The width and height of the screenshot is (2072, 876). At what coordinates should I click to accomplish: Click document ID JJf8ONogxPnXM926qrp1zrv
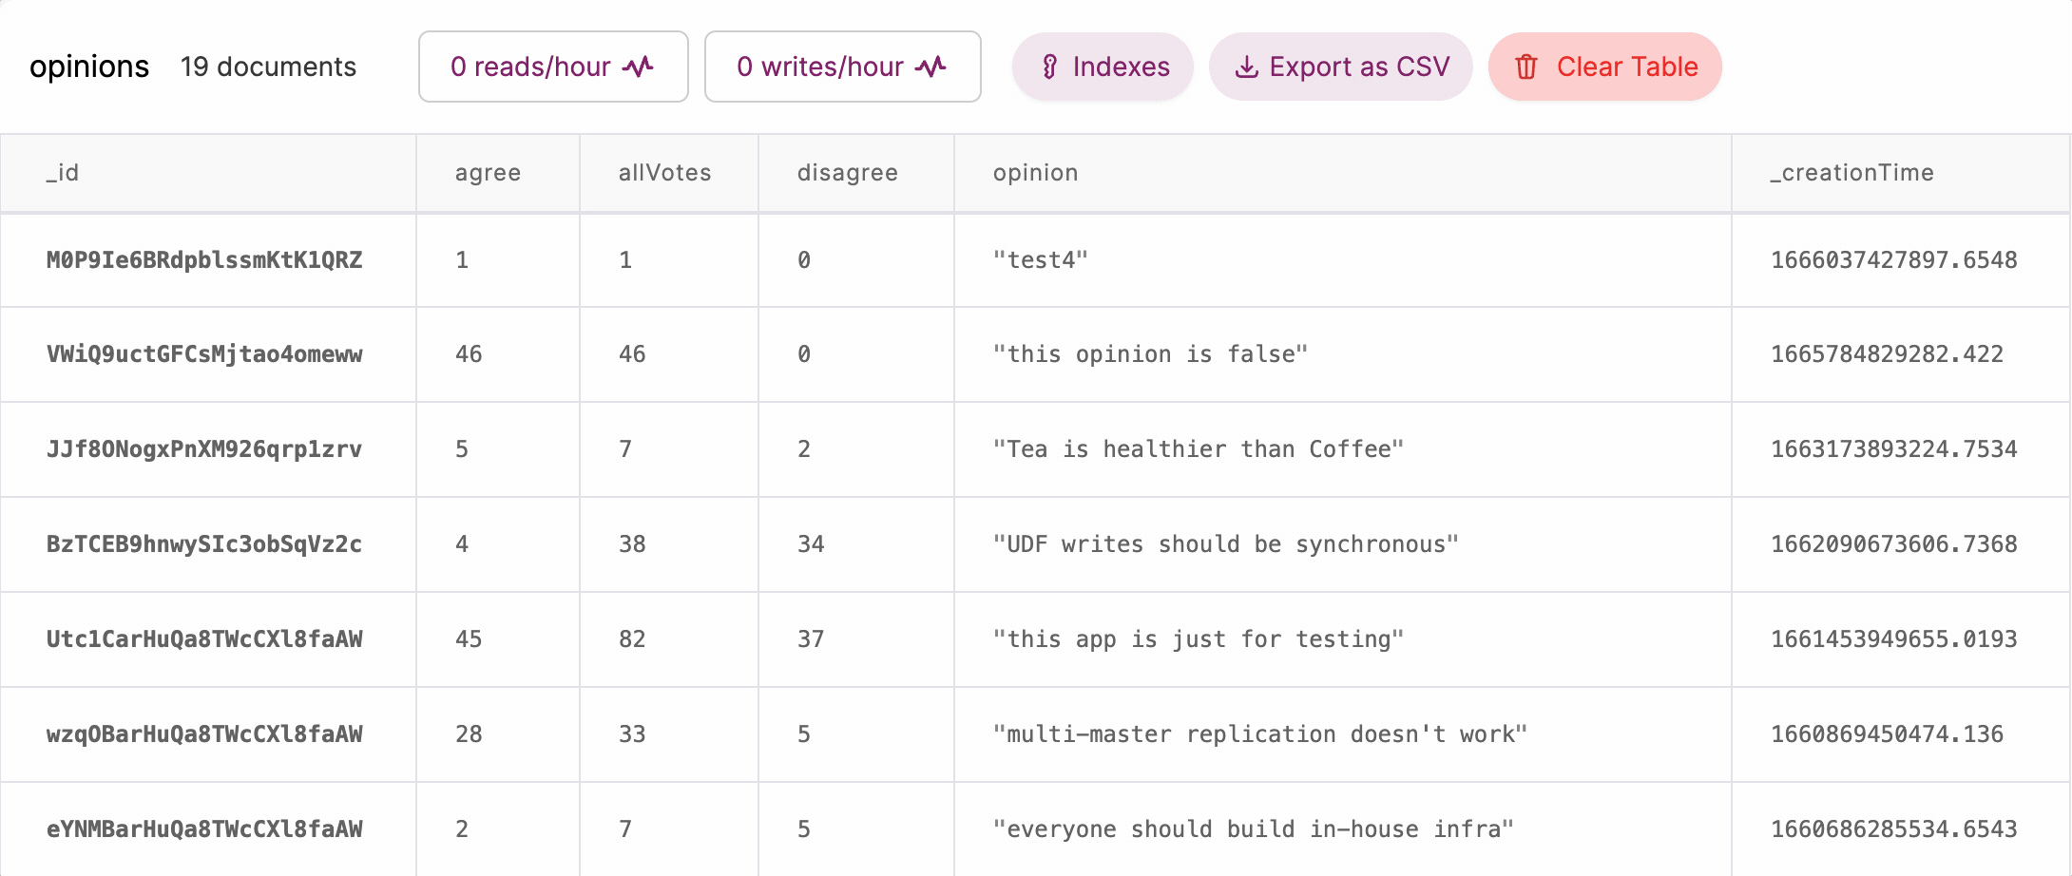coord(204,449)
